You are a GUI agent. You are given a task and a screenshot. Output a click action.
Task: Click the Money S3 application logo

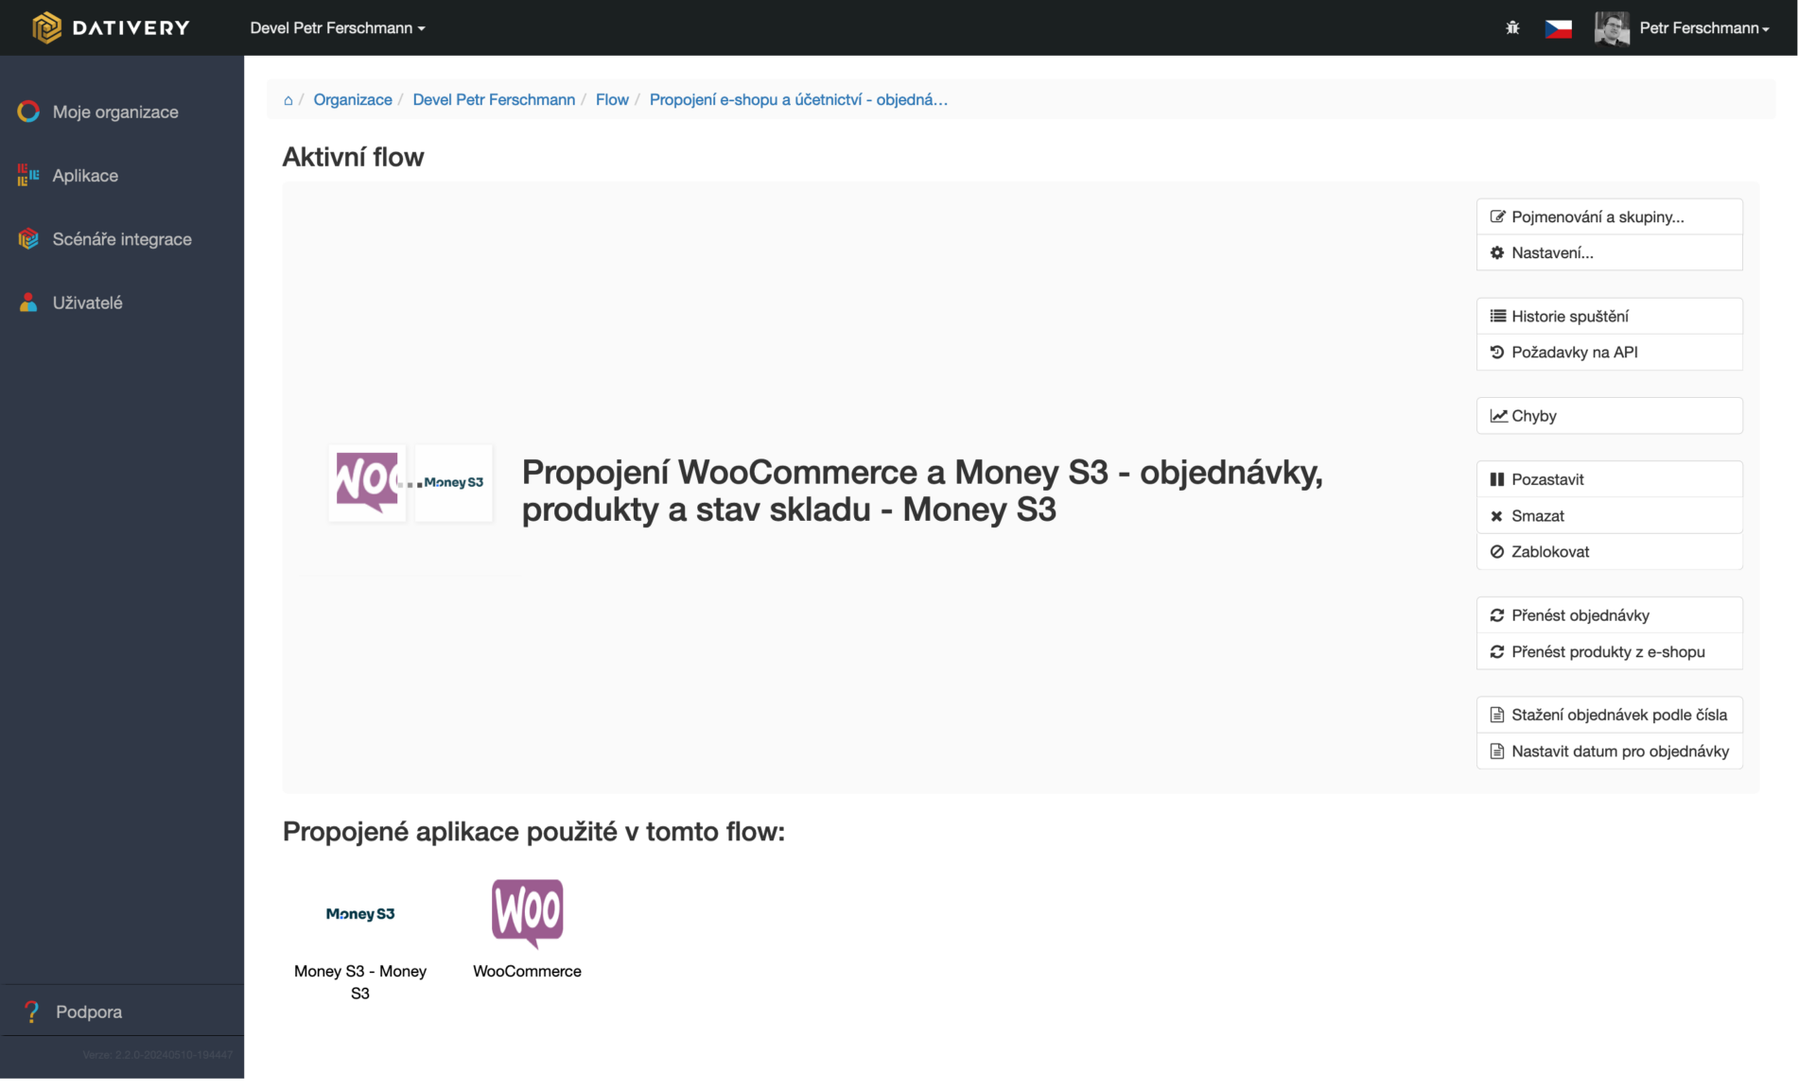359,914
